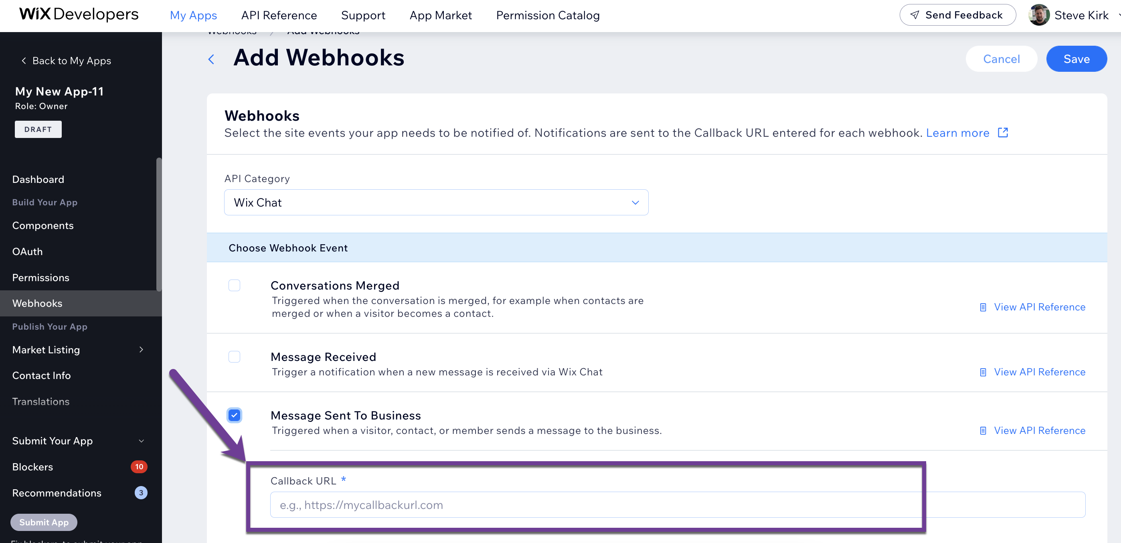Open Permission Catalog in top navigation
This screenshot has height=543, width=1121.
[x=548, y=15]
